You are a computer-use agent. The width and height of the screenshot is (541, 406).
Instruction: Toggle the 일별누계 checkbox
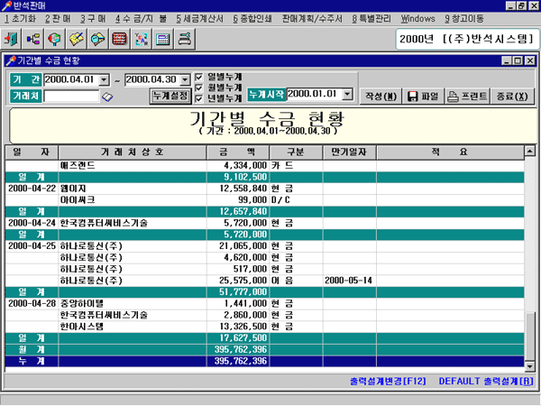(x=198, y=77)
